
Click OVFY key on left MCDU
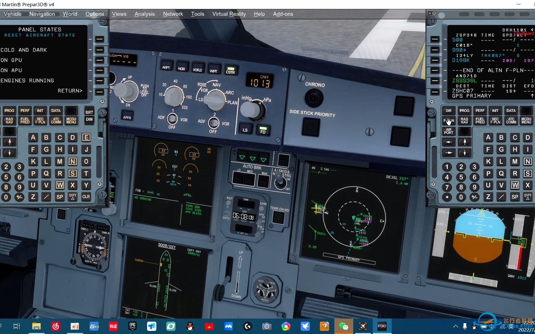pyautogui.click(x=73, y=197)
